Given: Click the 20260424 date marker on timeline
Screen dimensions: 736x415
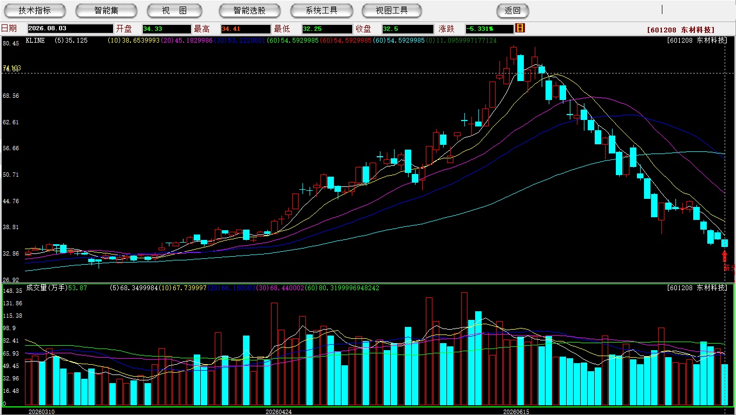Looking at the screenshot, I should coord(279,411).
